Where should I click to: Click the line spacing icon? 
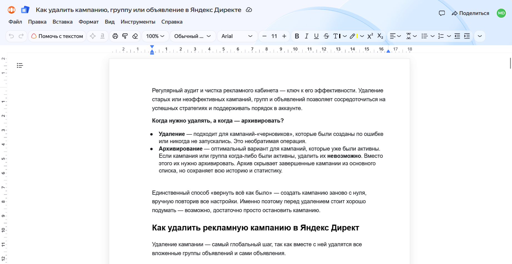[x=409, y=36]
